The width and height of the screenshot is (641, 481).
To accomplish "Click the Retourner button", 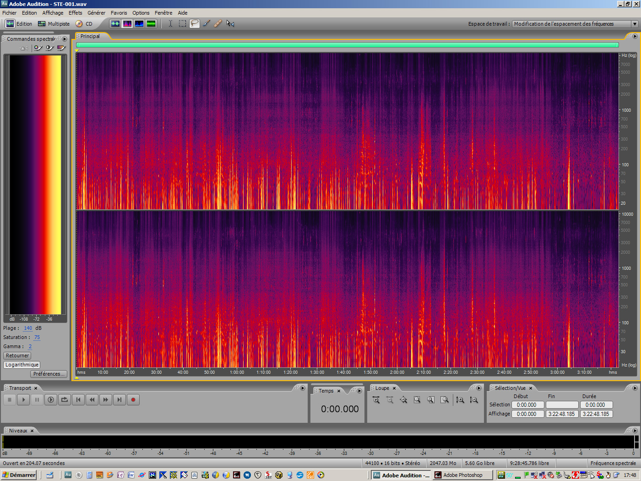I will click(x=17, y=355).
